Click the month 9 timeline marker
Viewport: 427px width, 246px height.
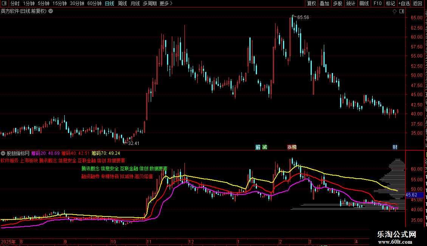pos(65,241)
